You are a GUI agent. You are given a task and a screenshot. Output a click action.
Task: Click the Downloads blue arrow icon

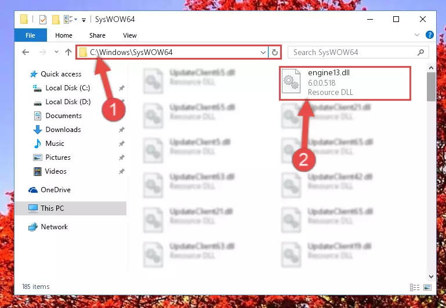click(38, 130)
